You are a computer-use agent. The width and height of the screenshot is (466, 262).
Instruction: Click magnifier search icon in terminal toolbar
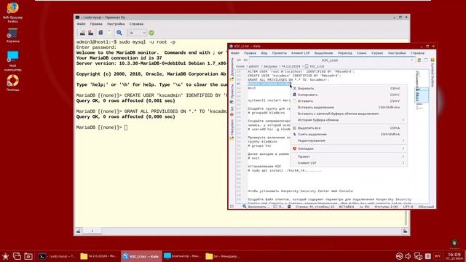(119, 33)
